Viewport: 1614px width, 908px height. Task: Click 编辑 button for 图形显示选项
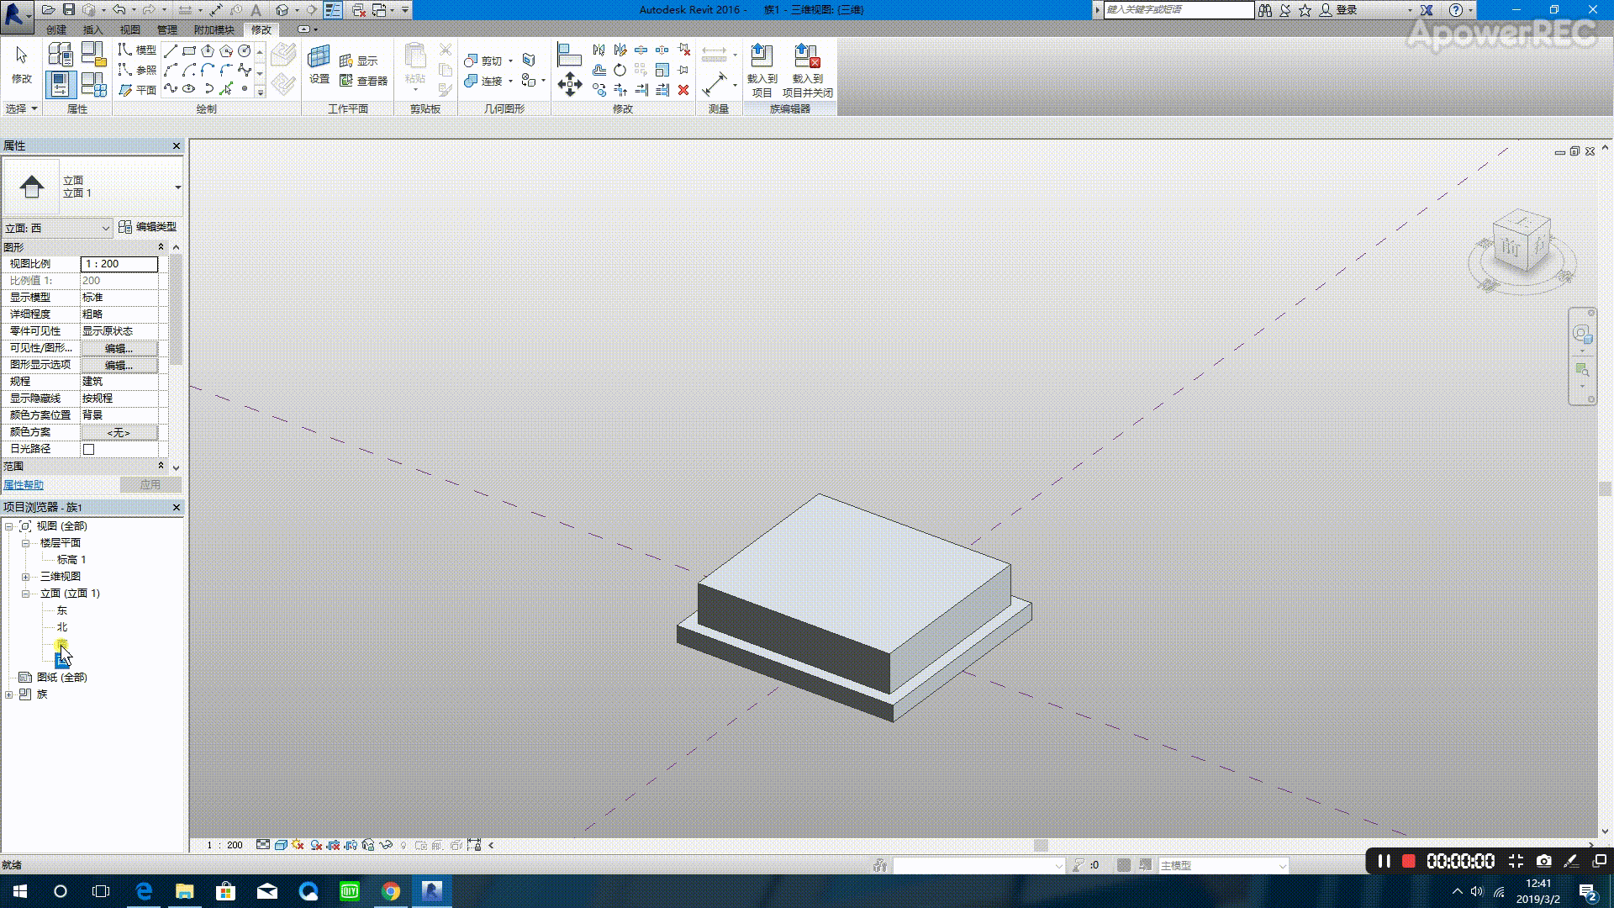119,365
